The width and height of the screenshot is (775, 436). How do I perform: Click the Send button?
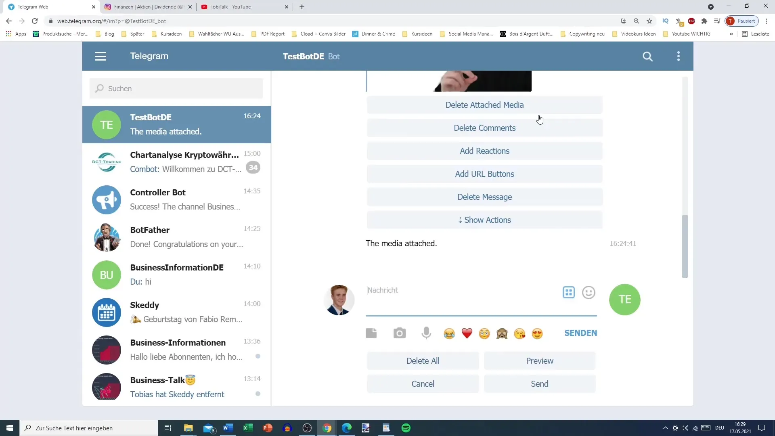click(x=539, y=383)
